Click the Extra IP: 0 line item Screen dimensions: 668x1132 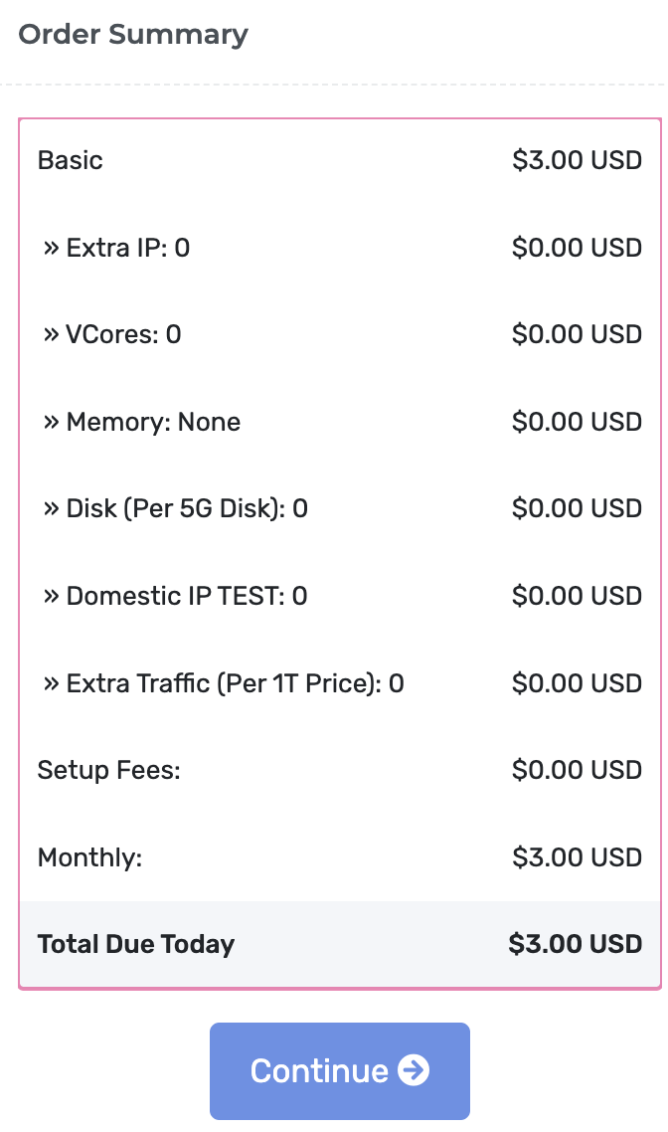click(x=116, y=248)
